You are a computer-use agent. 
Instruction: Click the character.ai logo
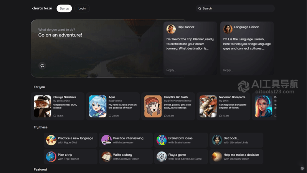pyautogui.click(x=42, y=8)
